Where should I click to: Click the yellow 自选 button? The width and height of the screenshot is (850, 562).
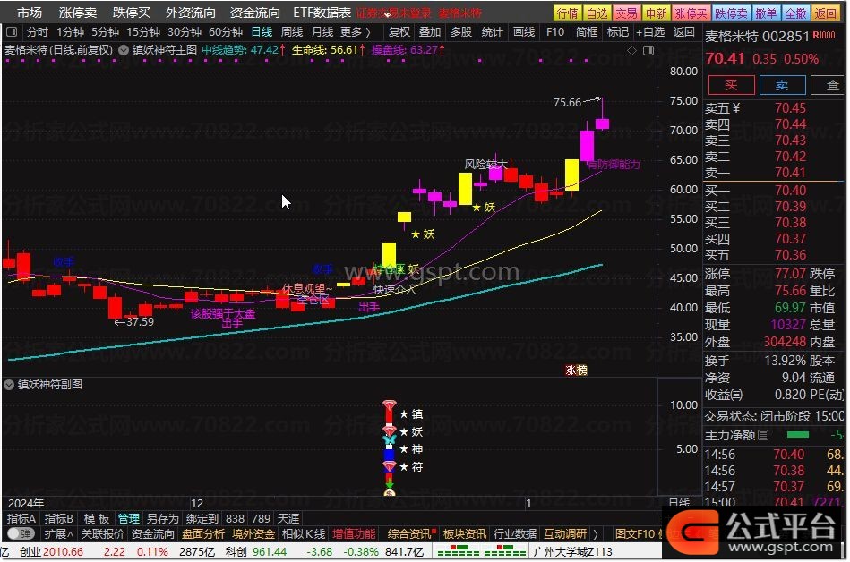tap(597, 13)
